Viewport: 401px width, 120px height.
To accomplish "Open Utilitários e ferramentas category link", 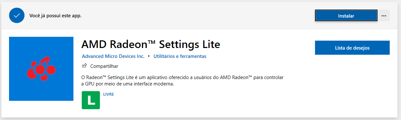I will pos(180,56).
